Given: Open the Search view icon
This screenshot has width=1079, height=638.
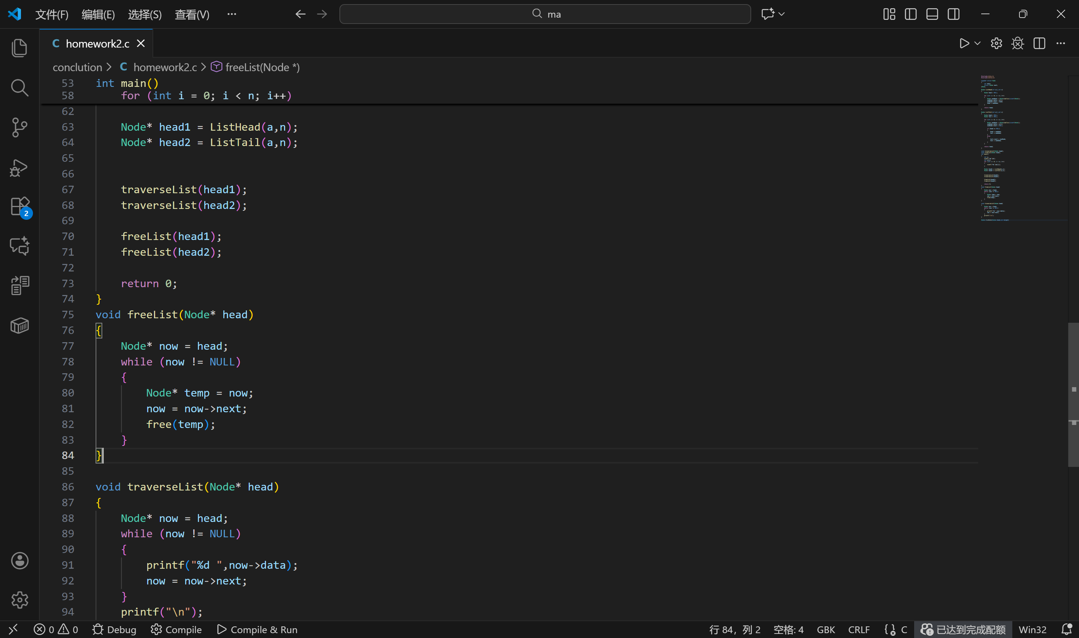Looking at the screenshot, I should (x=19, y=88).
